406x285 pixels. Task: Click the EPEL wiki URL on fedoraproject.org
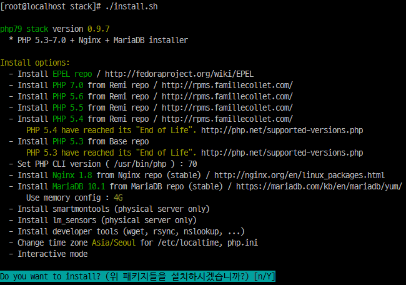pyautogui.click(x=179, y=74)
